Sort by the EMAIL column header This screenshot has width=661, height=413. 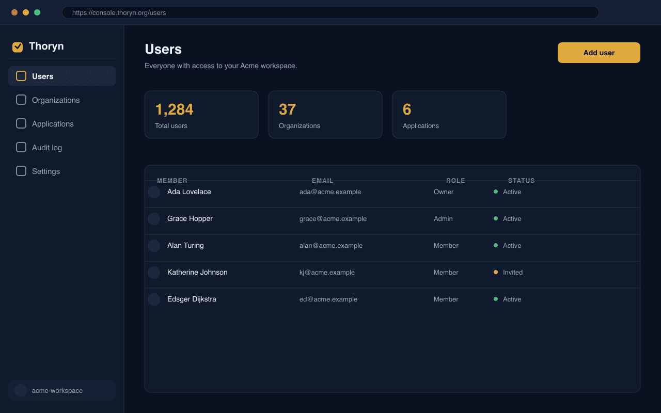(323, 181)
